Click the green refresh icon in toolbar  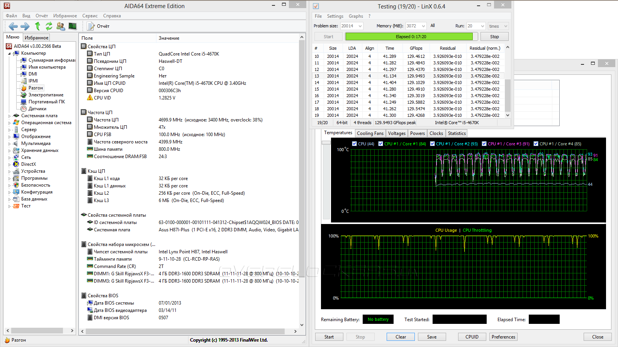pos(49,26)
